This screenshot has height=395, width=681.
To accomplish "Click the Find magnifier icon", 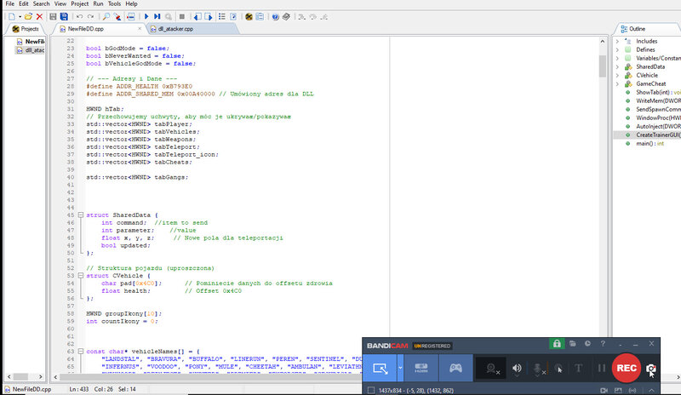I will click(106, 16).
